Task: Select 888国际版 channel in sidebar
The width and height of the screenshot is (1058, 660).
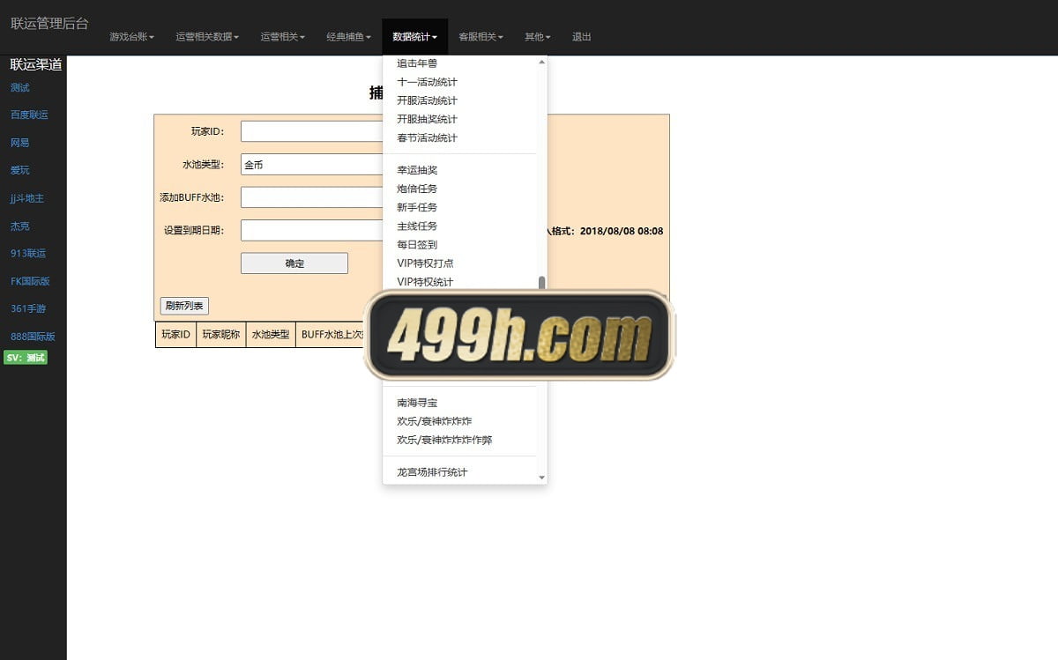Action: [x=33, y=337]
